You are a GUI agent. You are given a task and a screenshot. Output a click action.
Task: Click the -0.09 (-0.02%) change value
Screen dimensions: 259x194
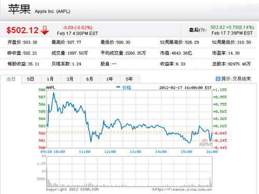77,27
